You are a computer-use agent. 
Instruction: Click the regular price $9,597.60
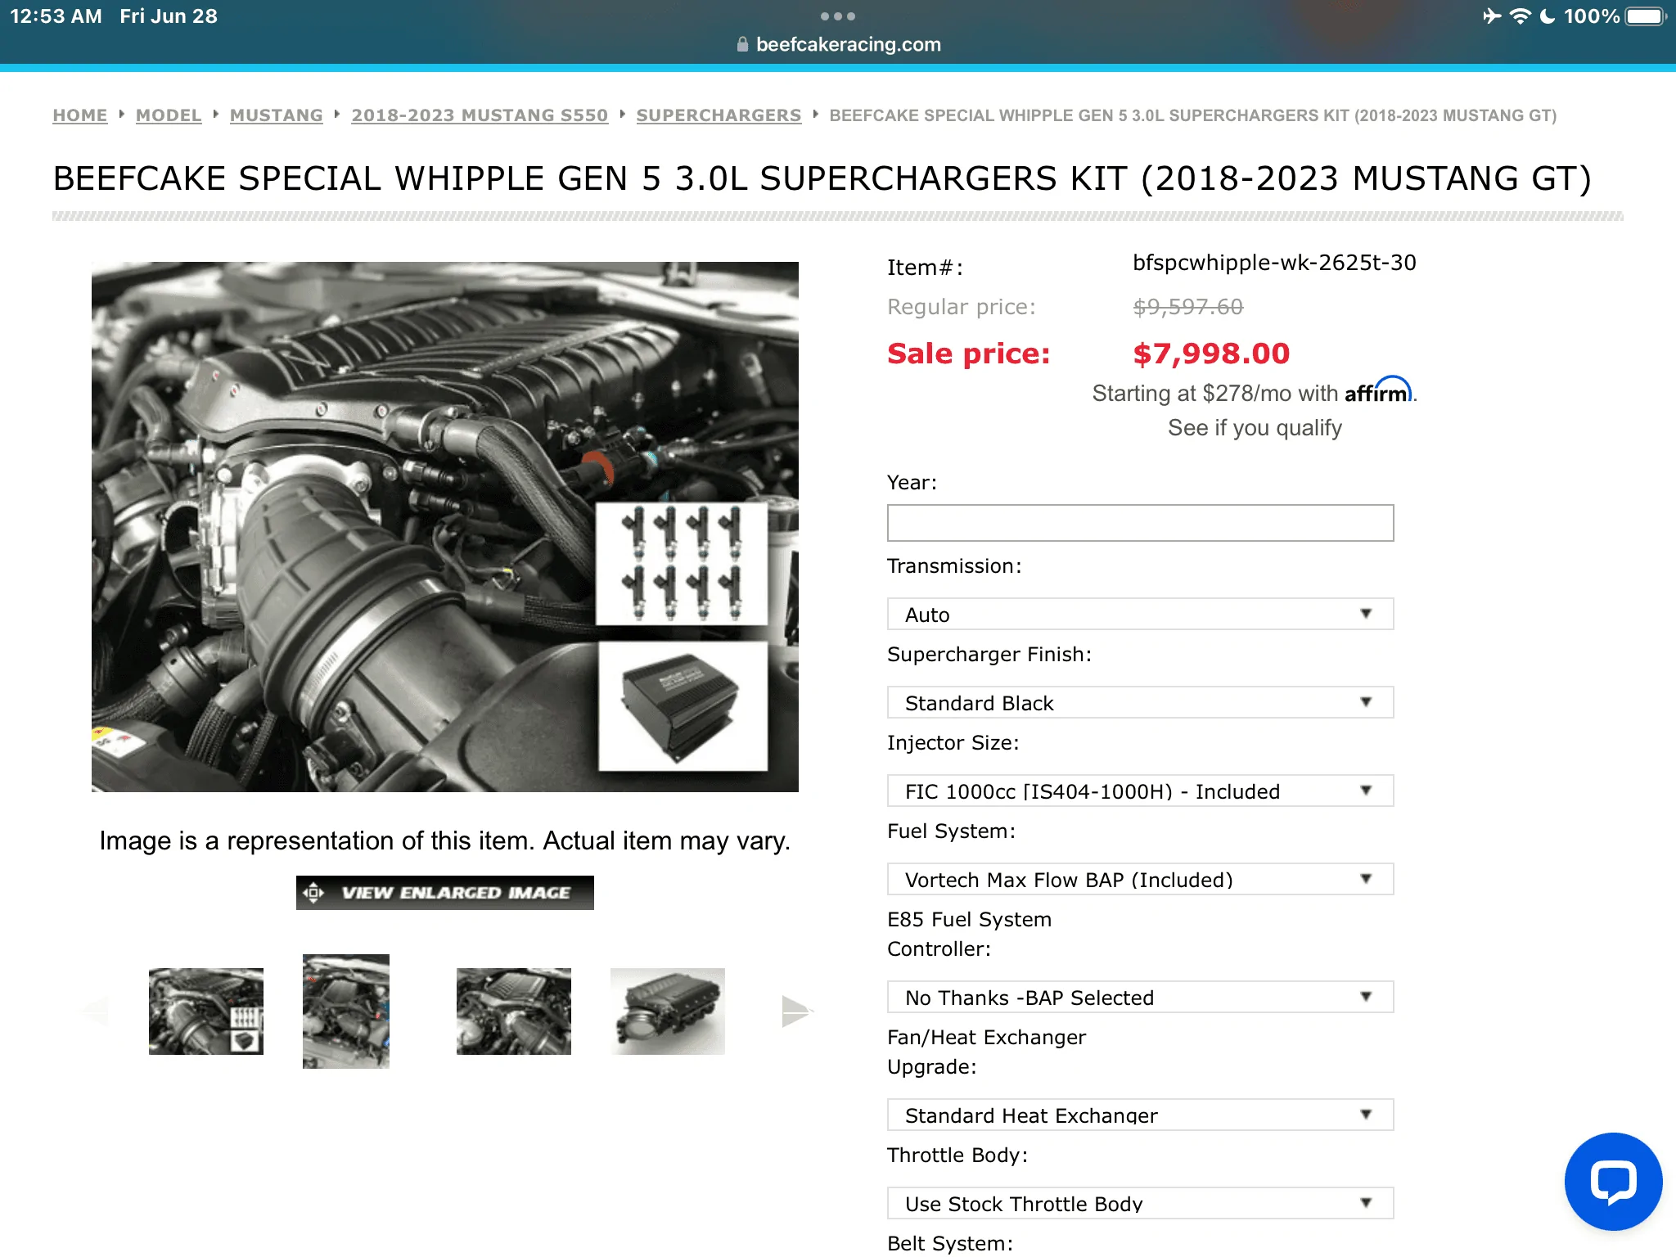[x=1187, y=307]
